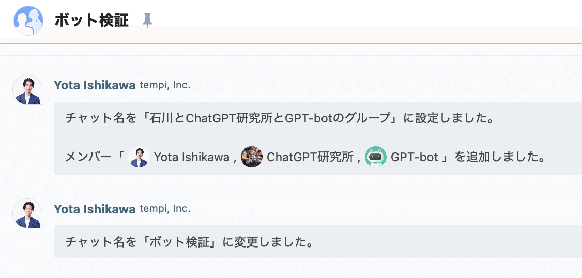Click Yota Ishikawa sender name on second message
Screen dimensions: 582x278
point(95,209)
